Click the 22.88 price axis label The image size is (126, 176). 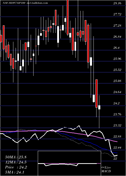[117, 137]
